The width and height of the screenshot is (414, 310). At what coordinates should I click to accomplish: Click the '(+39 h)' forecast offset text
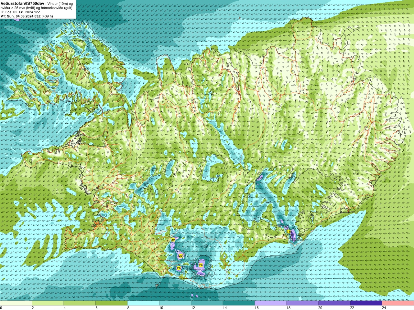(47, 16)
